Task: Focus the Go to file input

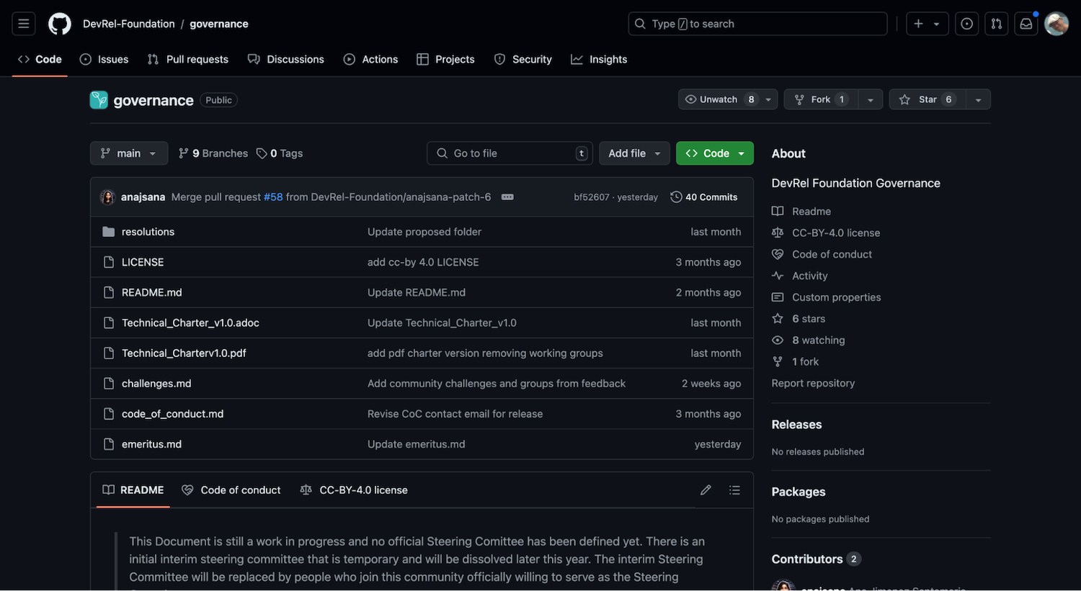Action: click(510, 153)
